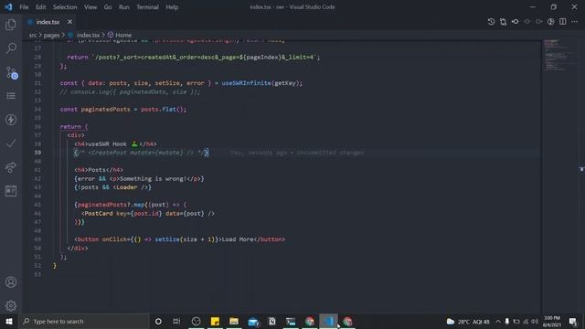Click the uncommitted changes blame annotation
Image resolution: width=585 pixels, height=329 pixels.
tap(297, 153)
